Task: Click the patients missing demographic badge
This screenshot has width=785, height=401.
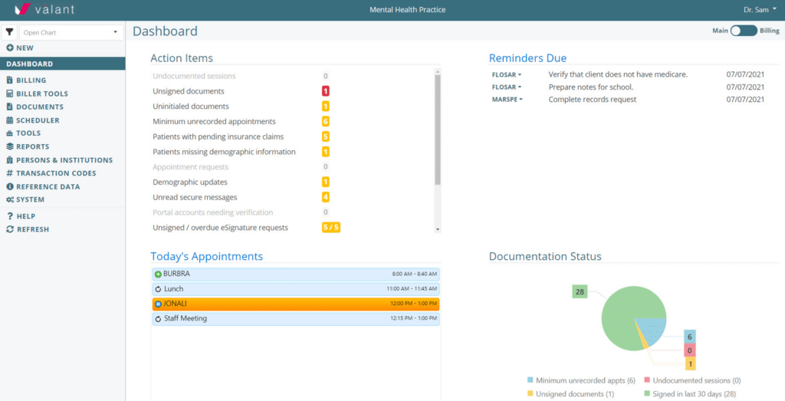Action: coord(325,152)
